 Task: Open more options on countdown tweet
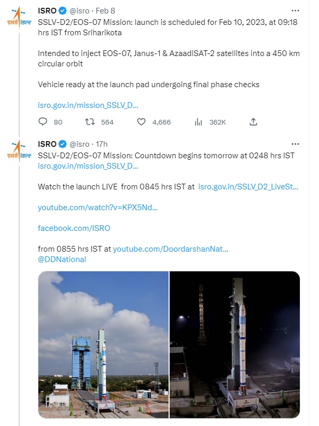point(295,144)
